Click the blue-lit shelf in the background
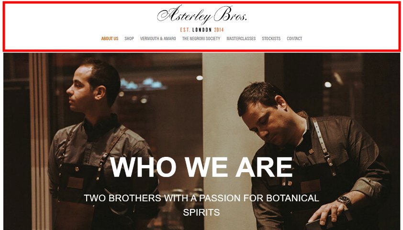The width and height of the screenshot is (403, 230). pos(143,84)
